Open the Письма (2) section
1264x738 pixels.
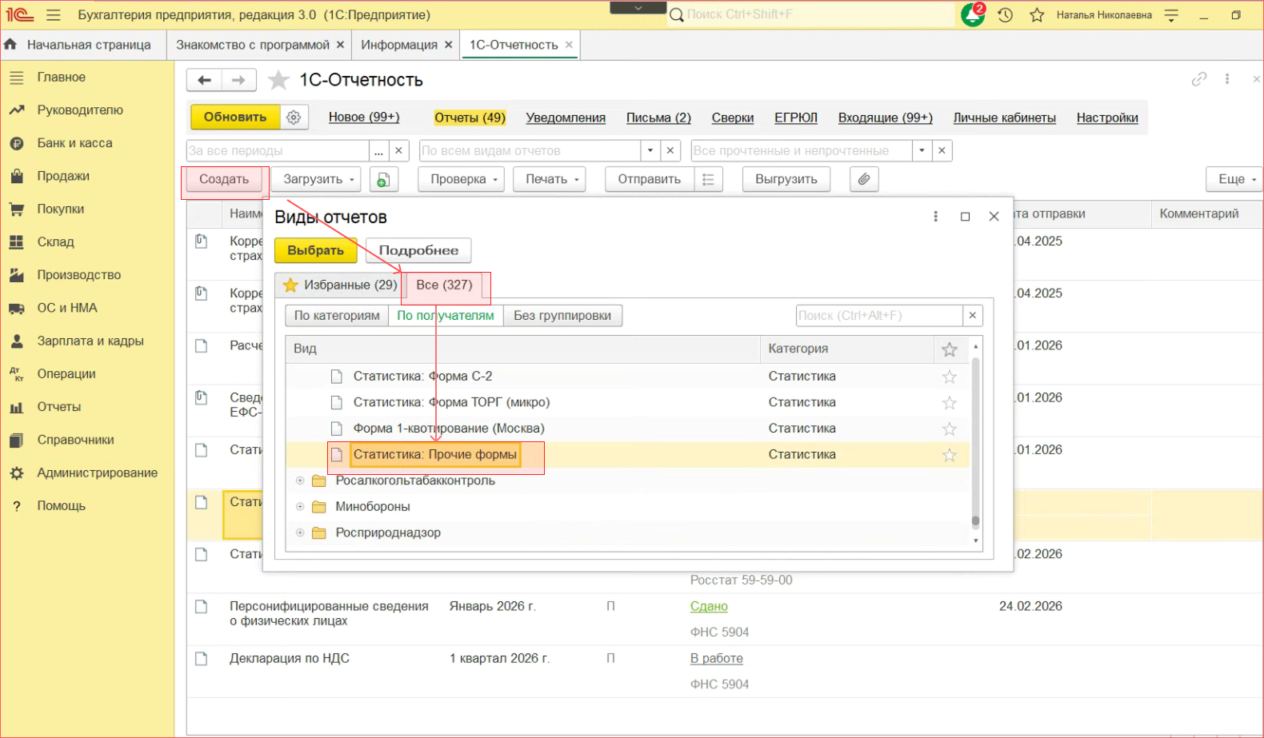pos(658,118)
